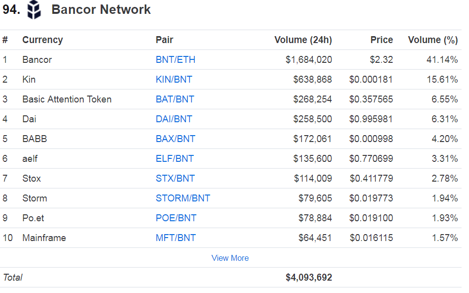Click the Pair column header
Image resolution: width=469 pixels, height=293 pixels.
pyautogui.click(x=165, y=40)
